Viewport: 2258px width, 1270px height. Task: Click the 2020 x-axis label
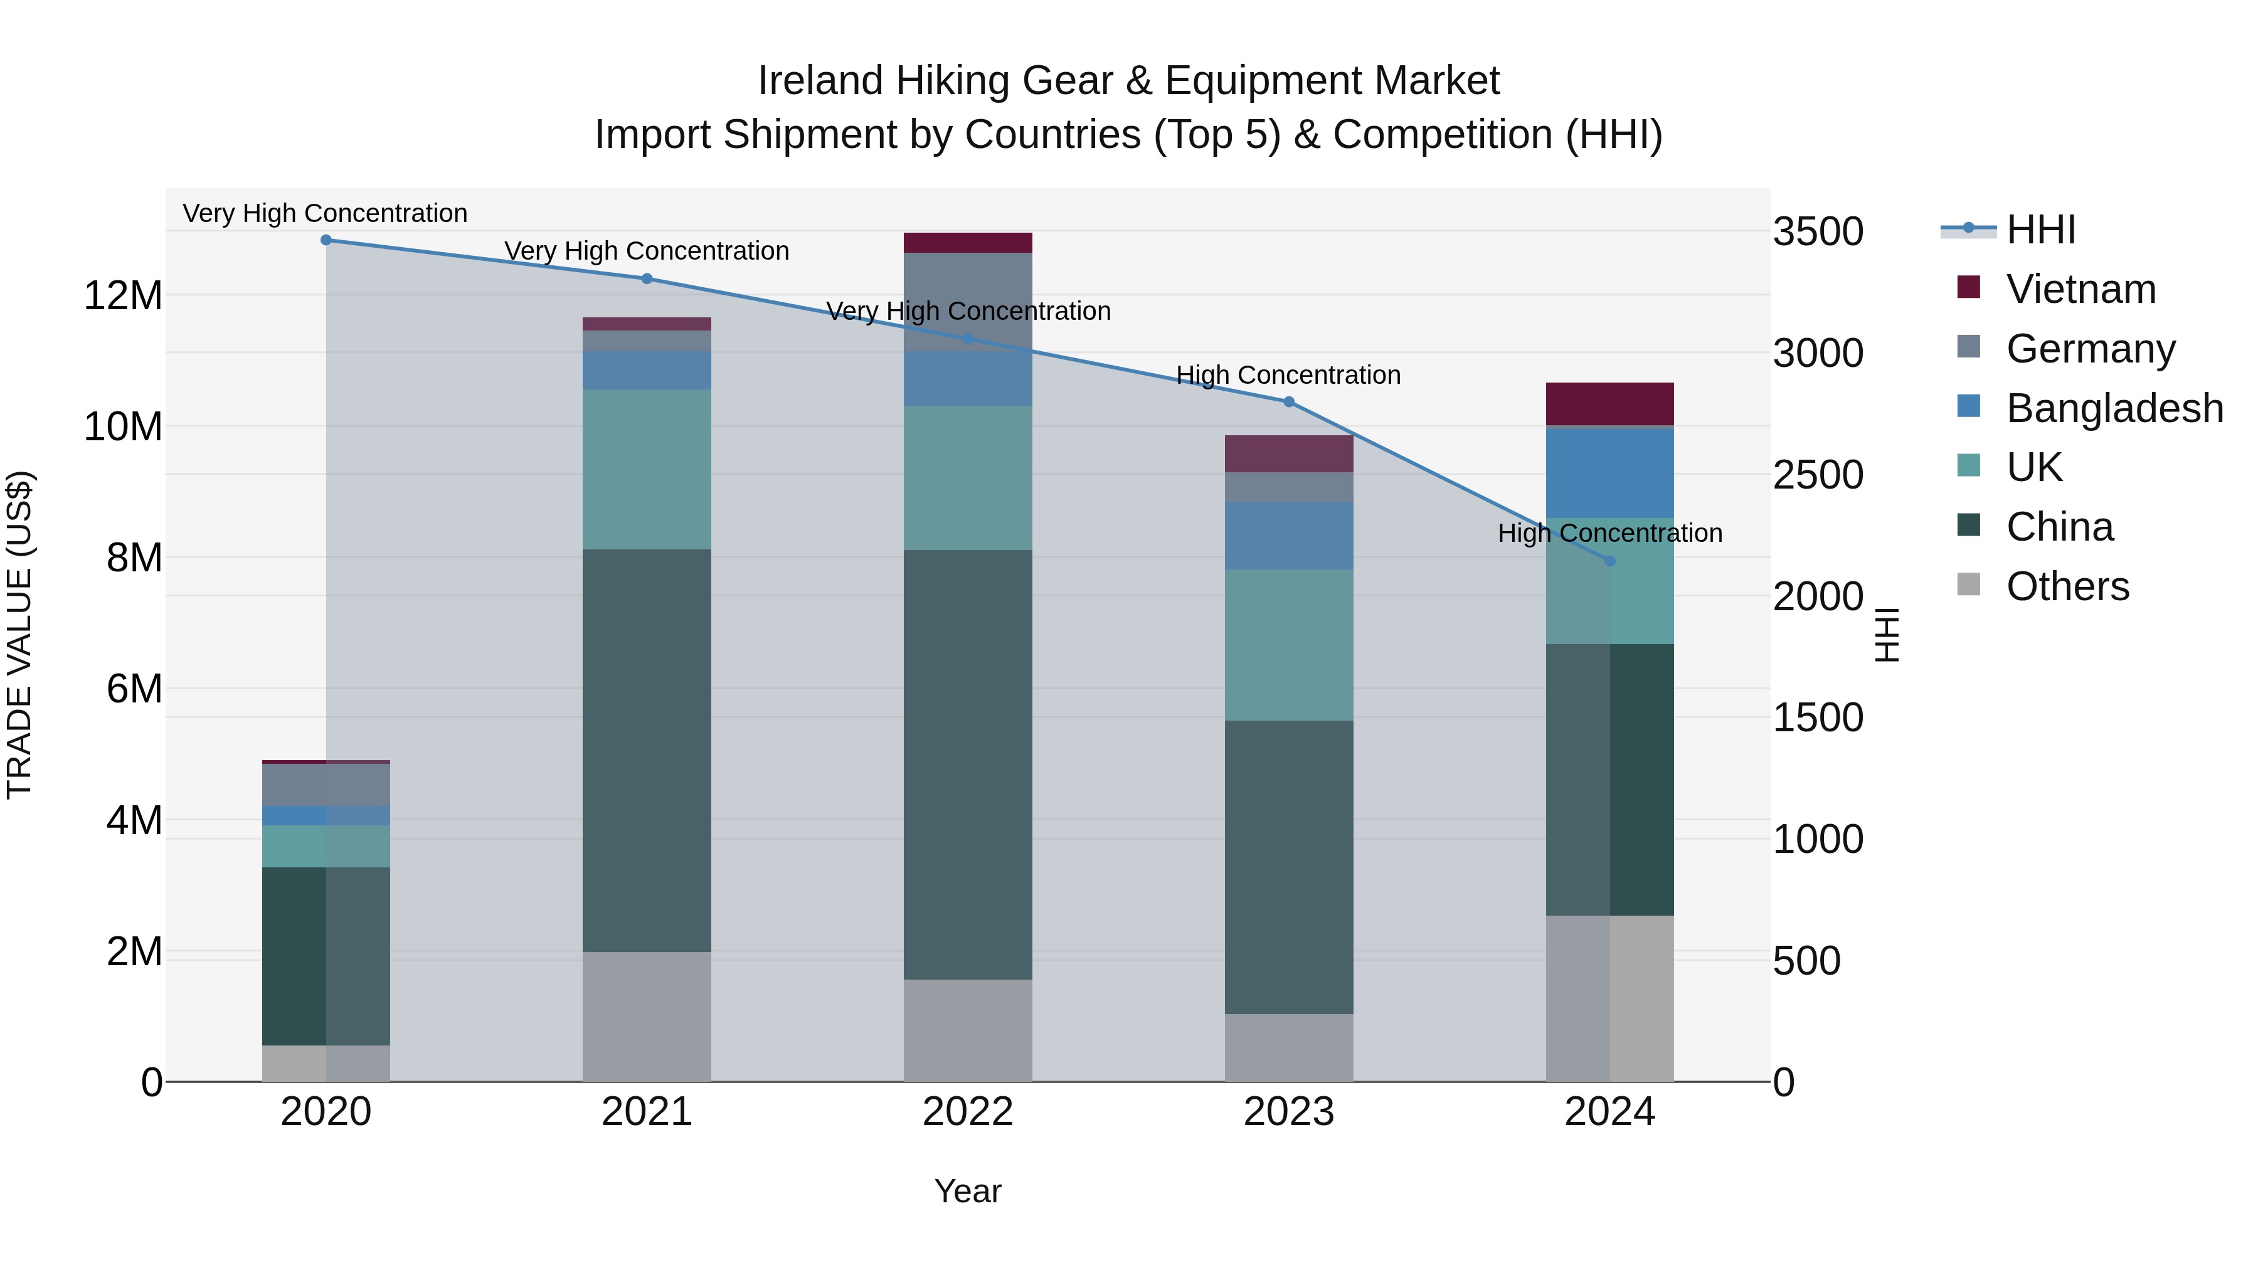(326, 1112)
